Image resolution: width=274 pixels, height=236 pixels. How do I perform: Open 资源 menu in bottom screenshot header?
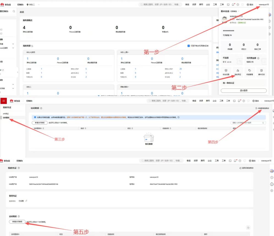[196, 161]
